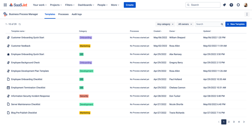This screenshot has height=131, width=252.
Task: Click the user profile avatar
Action: tap(246, 5)
